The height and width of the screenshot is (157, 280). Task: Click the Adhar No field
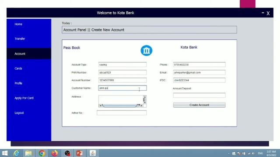pos(122,113)
